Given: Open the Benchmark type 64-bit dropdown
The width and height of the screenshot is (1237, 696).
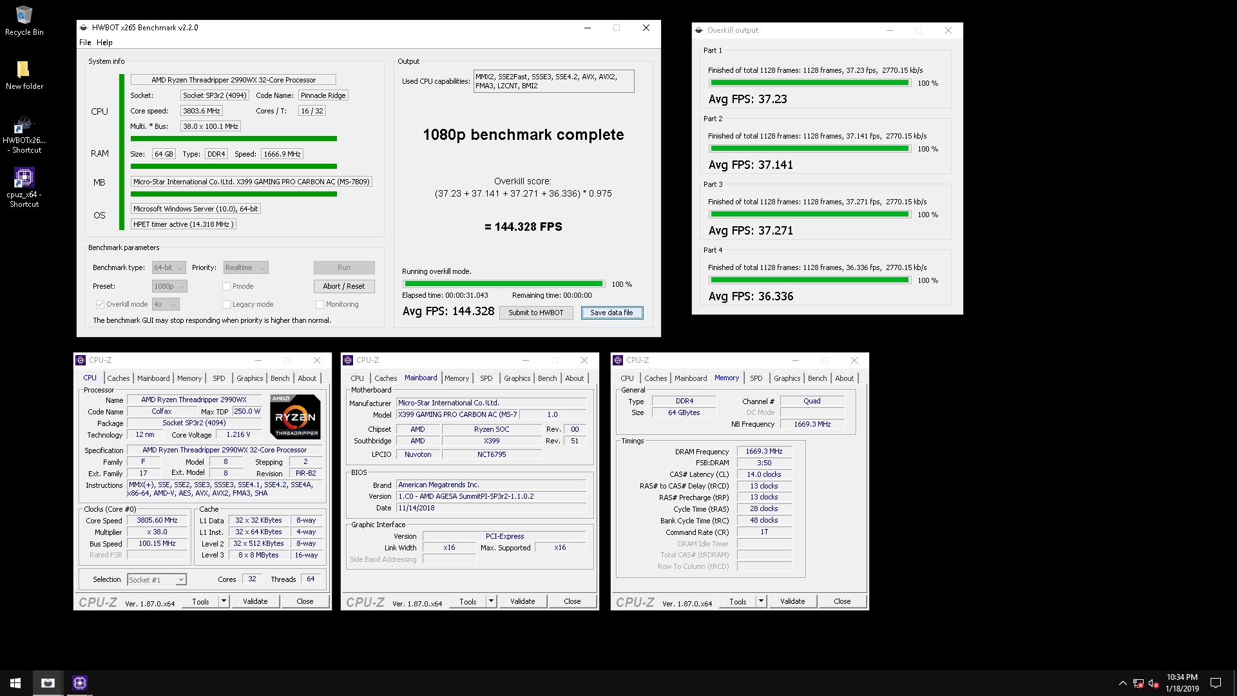Looking at the screenshot, I should pos(169,267).
